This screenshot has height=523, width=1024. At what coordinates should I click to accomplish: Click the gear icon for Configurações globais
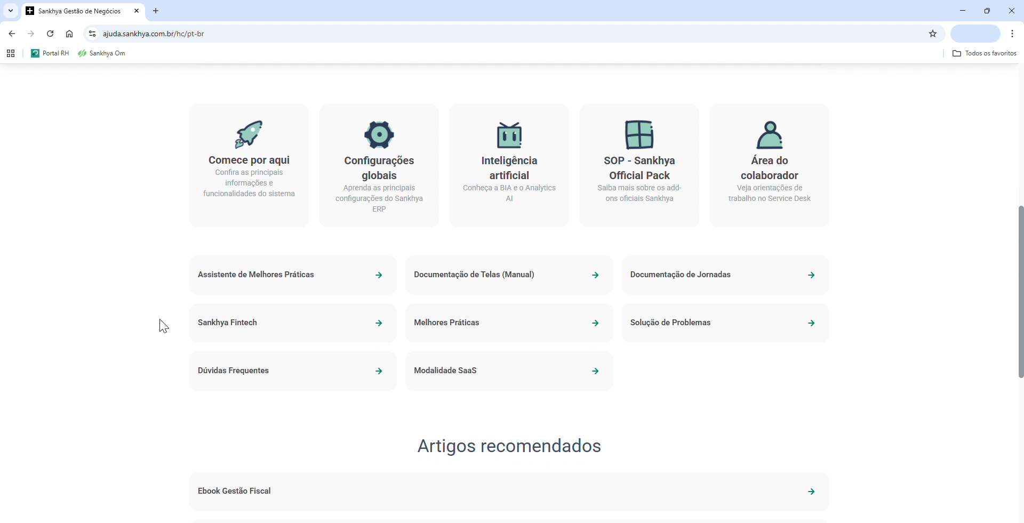[x=379, y=135]
